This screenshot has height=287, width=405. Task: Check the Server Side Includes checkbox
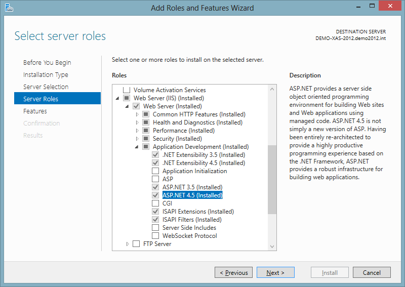[x=155, y=228]
